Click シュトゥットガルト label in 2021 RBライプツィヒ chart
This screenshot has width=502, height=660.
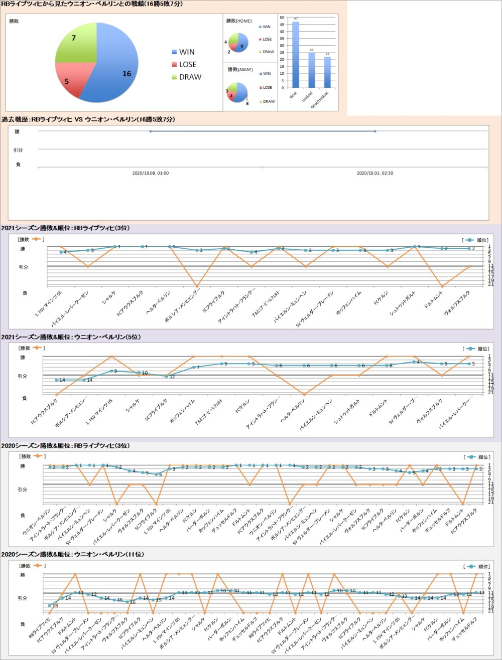(402, 303)
